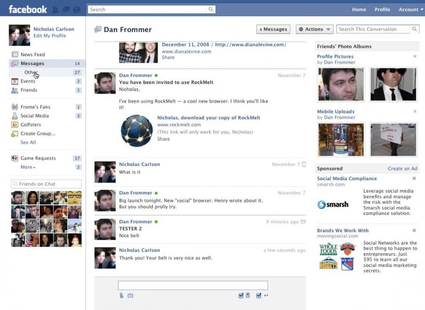Screen dimensions: 425x310
Task: Click Search This Conversation field
Action: click(373, 29)
